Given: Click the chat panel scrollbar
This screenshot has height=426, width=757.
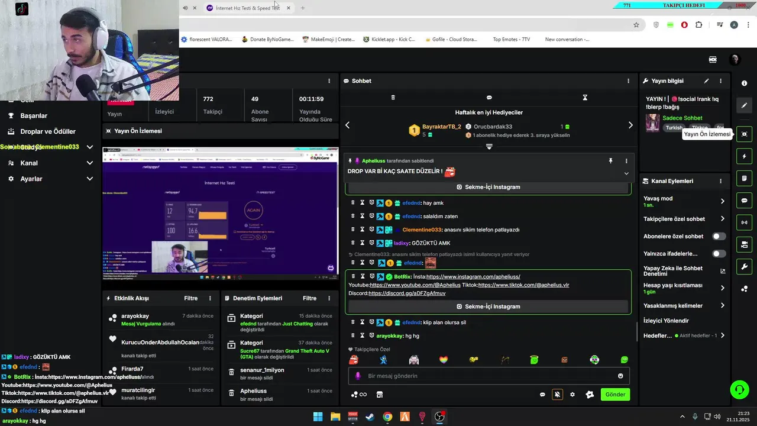Looking at the screenshot, I should [x=636, y=332].
